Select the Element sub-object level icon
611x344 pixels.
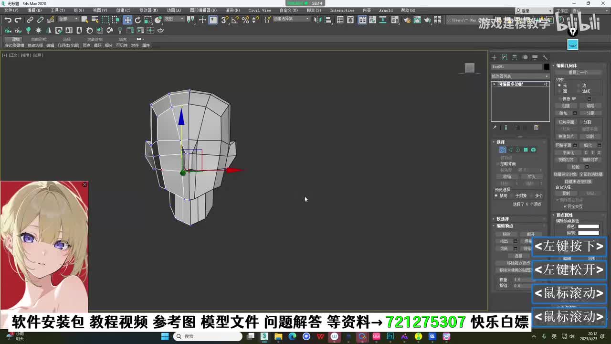(x=533, y=150)
